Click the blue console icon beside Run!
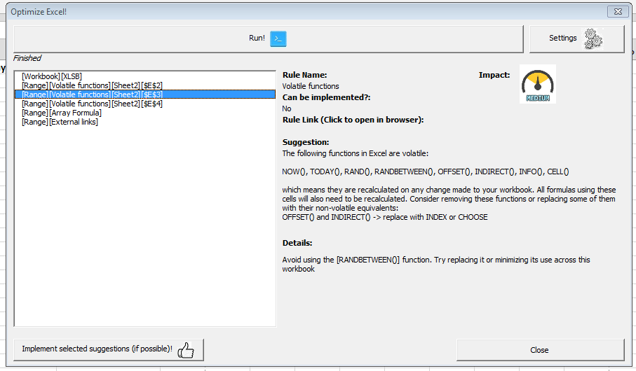Image resolution: width=636 pixels, height=371 pixels. 278,39
